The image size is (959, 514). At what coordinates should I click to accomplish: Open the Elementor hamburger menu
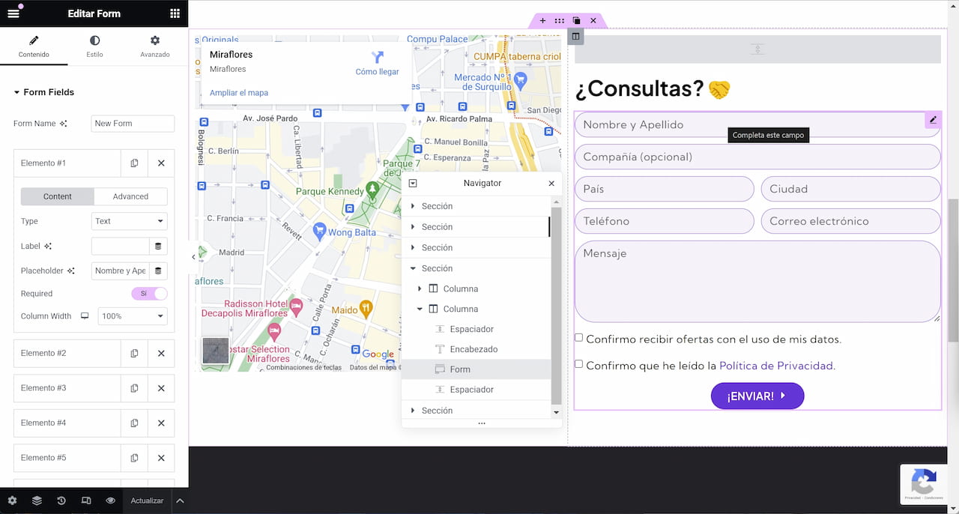click(x=13, y=13)
